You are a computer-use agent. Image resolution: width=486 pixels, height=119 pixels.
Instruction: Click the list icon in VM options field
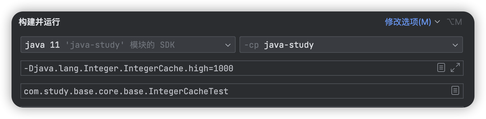[x=441, y=67]
